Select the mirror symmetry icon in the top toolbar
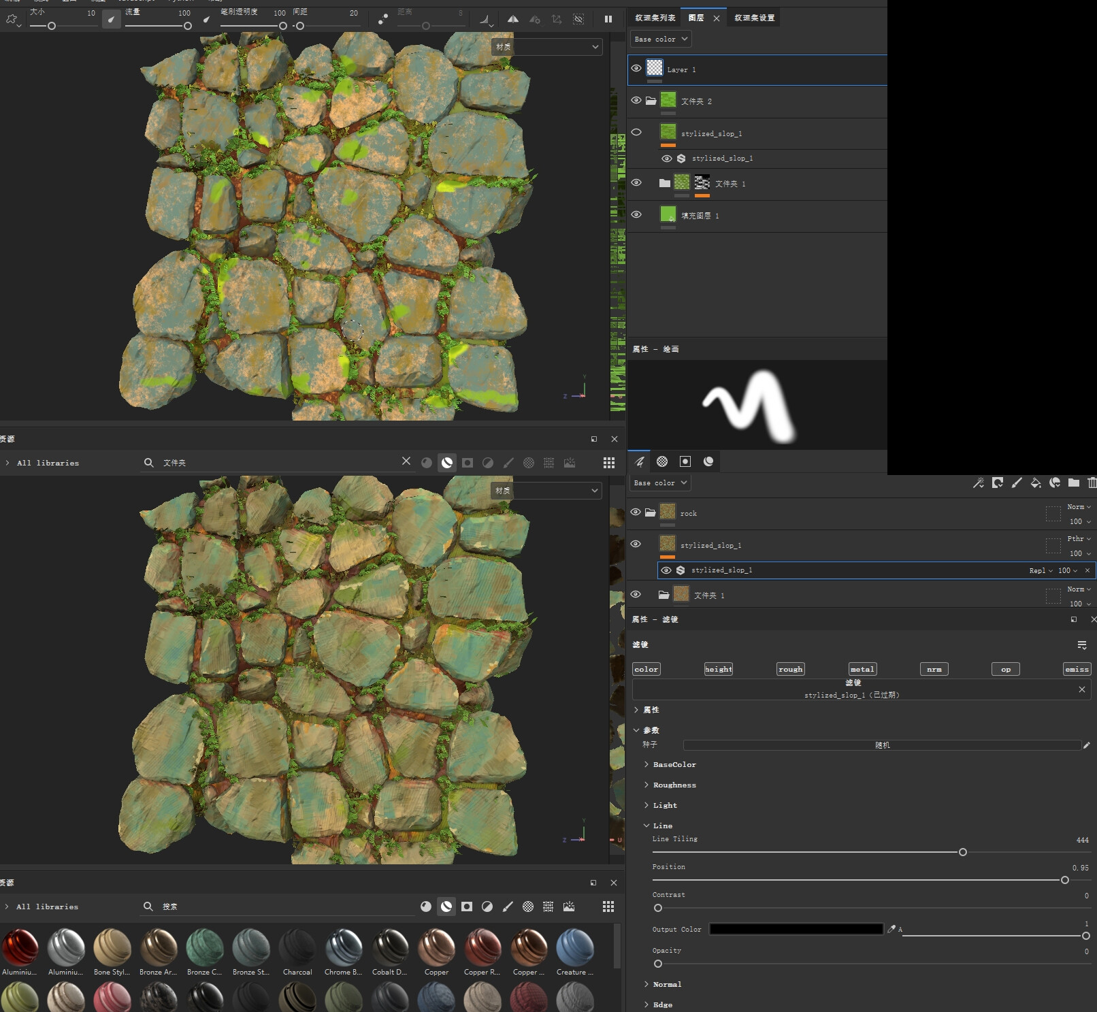Image resolution: width=1097 pixels, height=1012 pixels. pos(514,19)
